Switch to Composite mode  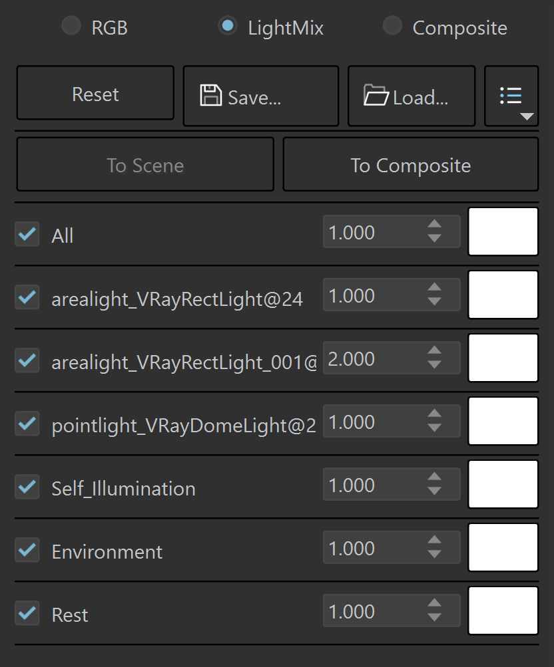[x=392, y=26]
